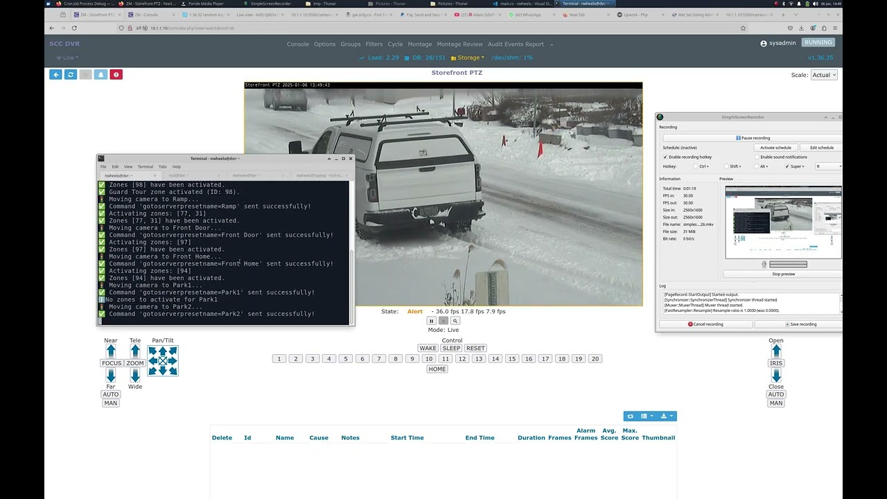Click the RESET control button
The height and width of the screenshot is (499, 887).
tap(475, 349)
